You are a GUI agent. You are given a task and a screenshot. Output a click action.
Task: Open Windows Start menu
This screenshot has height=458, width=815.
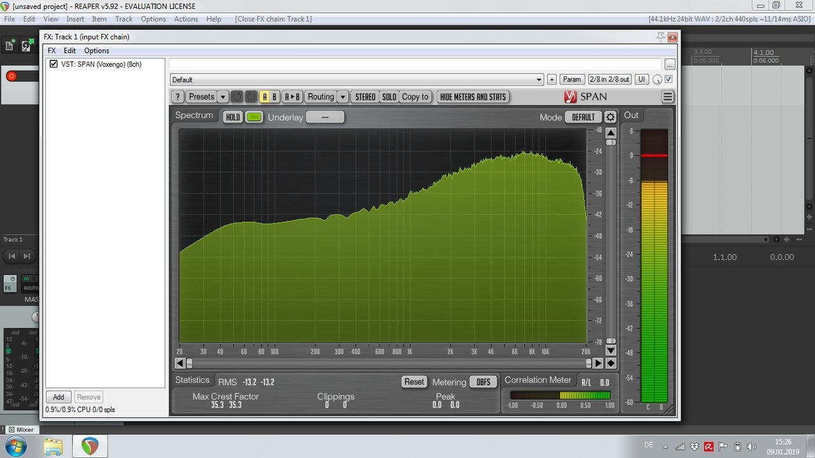pos(15,446)
